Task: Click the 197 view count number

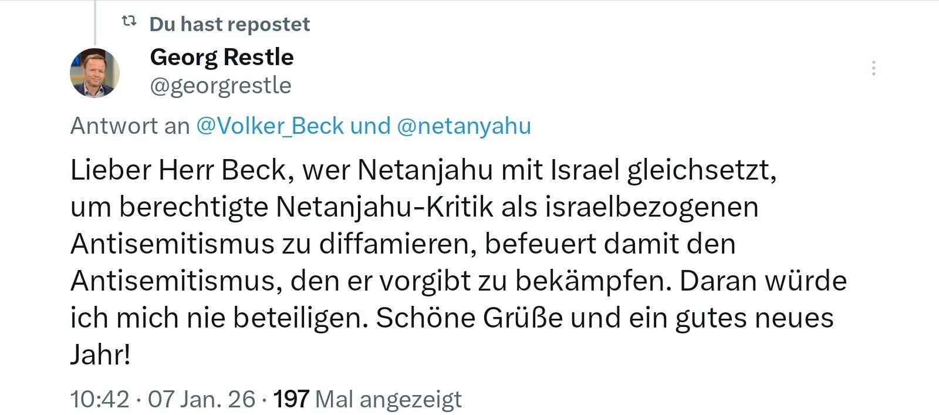Action: pos(291,399)
